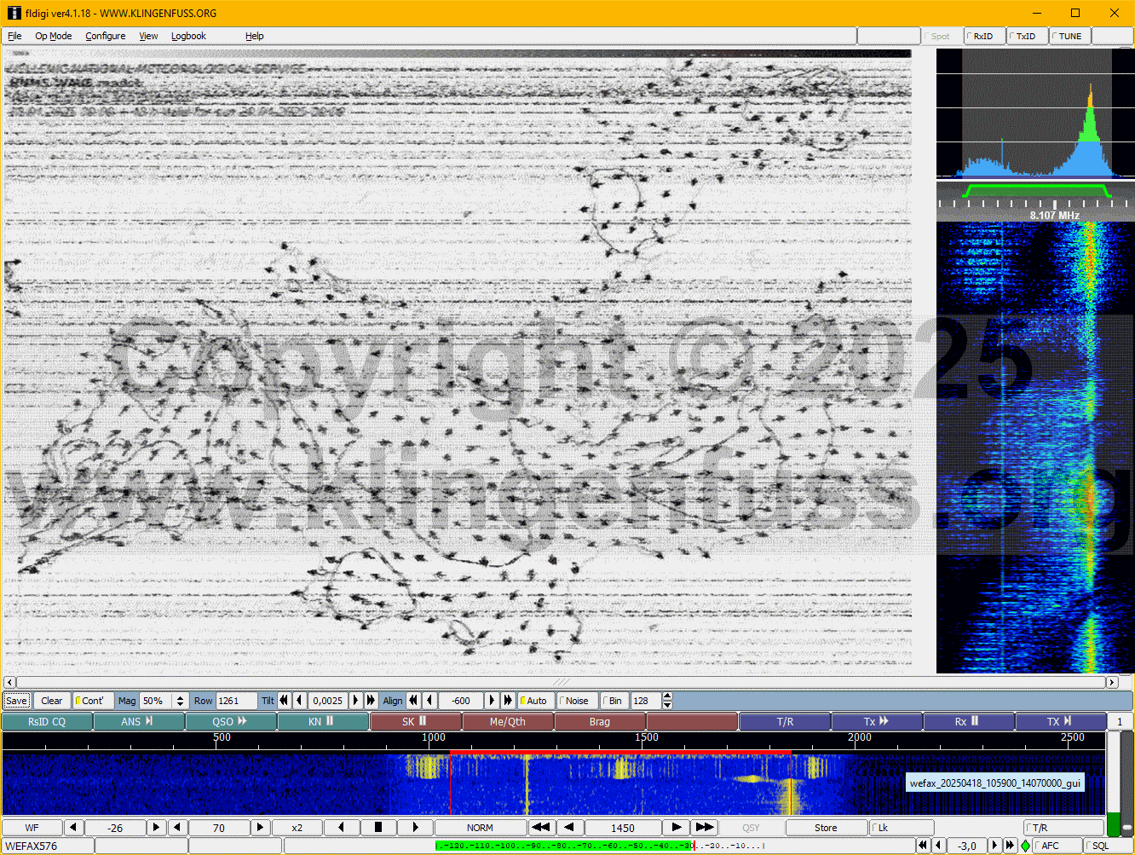Jump cursor frequency down with double-left arrow

(539, 828)
